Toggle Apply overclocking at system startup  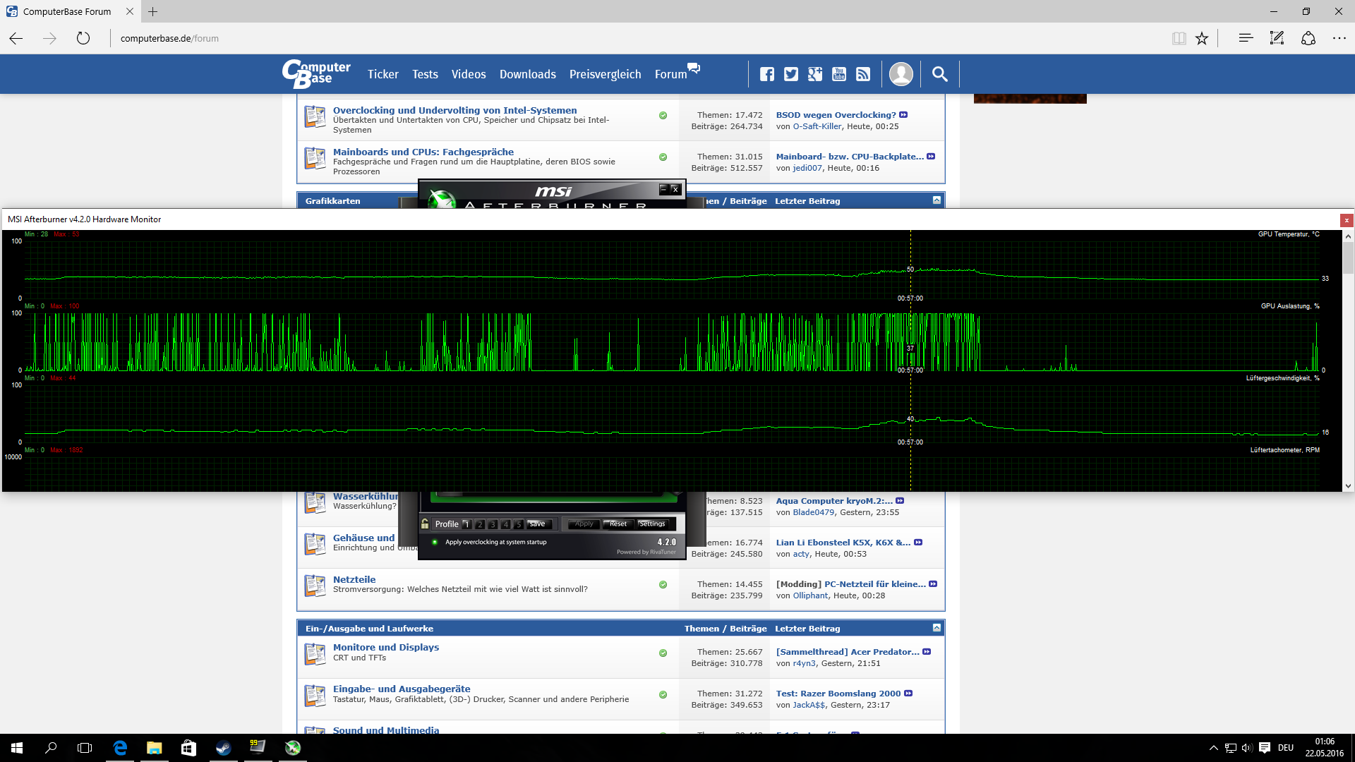click(x=435, y=542)
